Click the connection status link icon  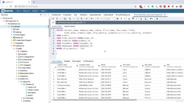pyautogui.click(x=53, y=22)
